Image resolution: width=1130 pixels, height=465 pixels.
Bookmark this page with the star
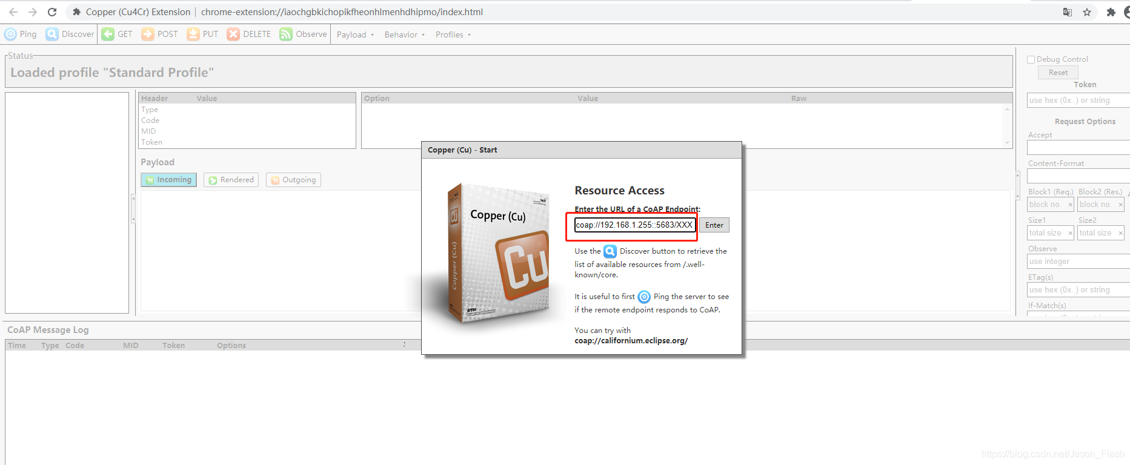(1087, 12)
